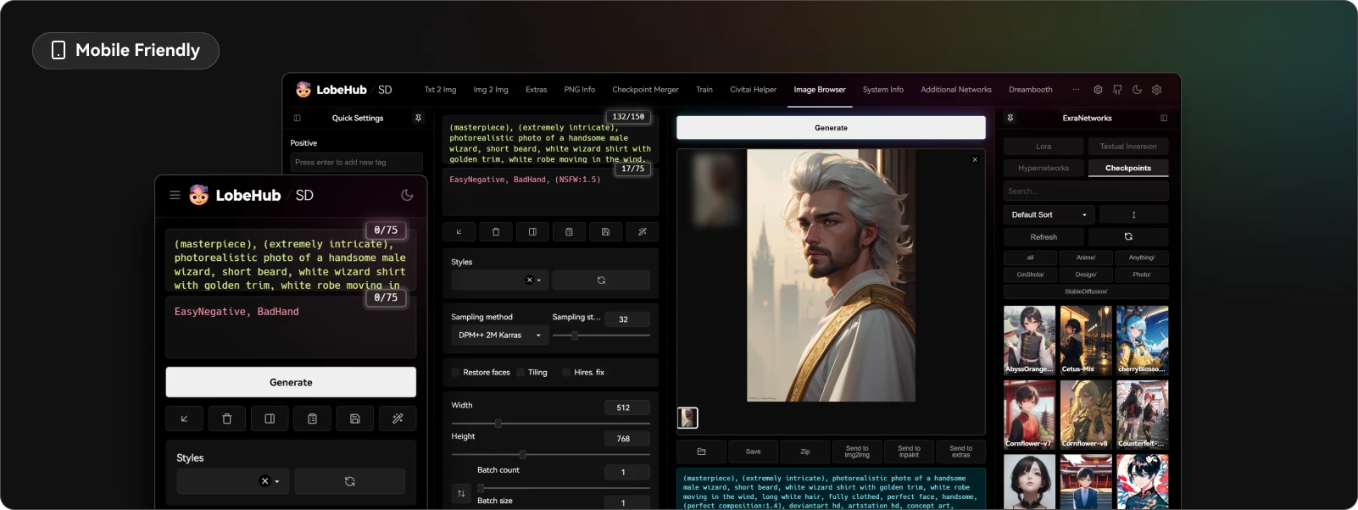The width and height of the screenshot is (1358, 510).
Task: Expand the Default Sort dropdown
Action: click(x=1049, y=215)
